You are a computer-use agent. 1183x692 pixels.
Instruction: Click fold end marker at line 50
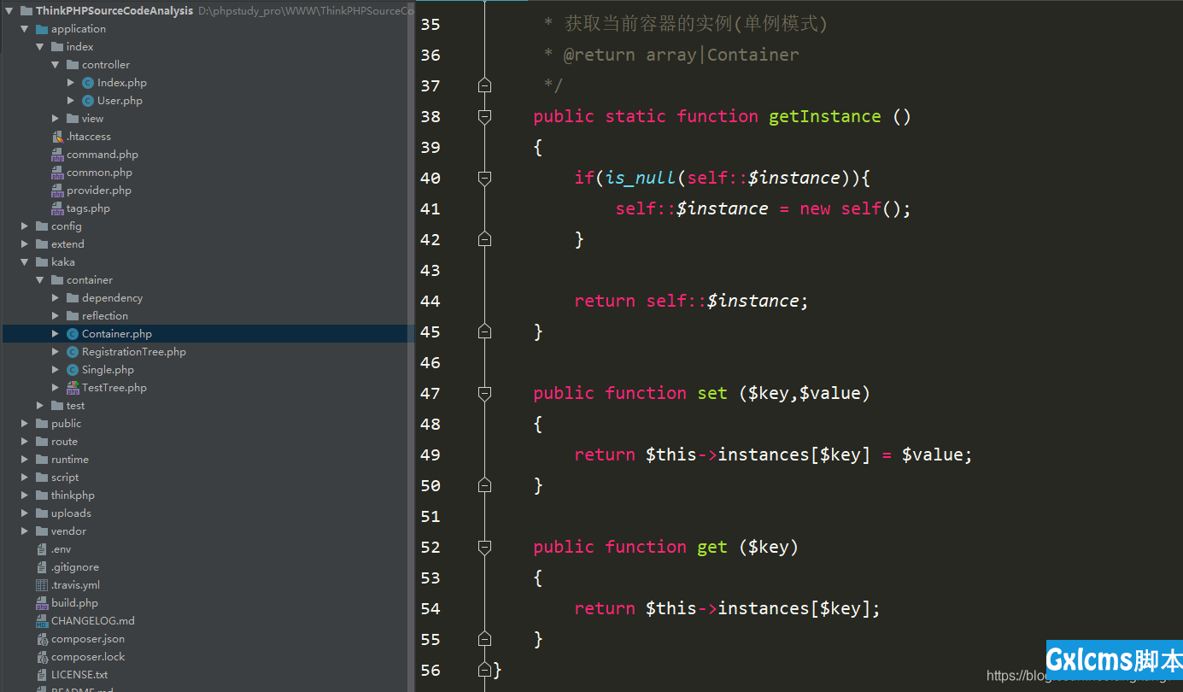pyautogui.click(x=485, y=485)
